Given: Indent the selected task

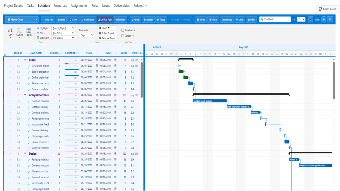Looking at the screenshot, I should pos(135,20).
